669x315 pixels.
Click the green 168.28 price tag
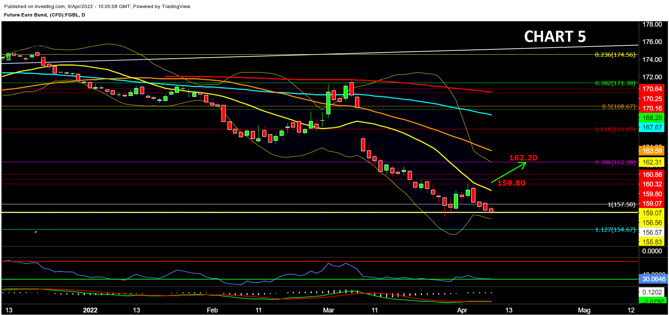coord(652,118)
